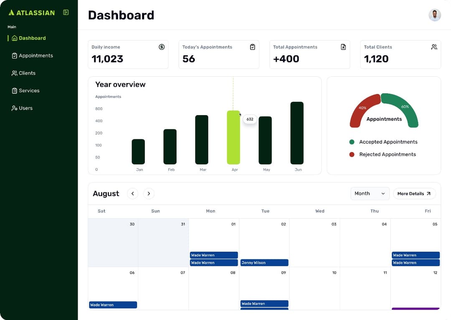Select the Feb bar in Year overview
This screenshot has height=320, width=451.
[x=170, y=147]
